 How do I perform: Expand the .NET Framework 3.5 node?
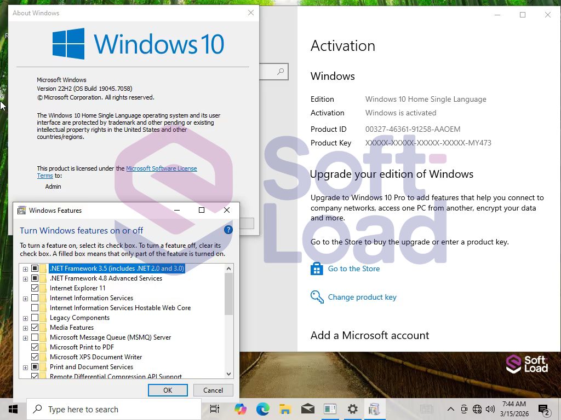pyautogui.click(x=25, y=269)
